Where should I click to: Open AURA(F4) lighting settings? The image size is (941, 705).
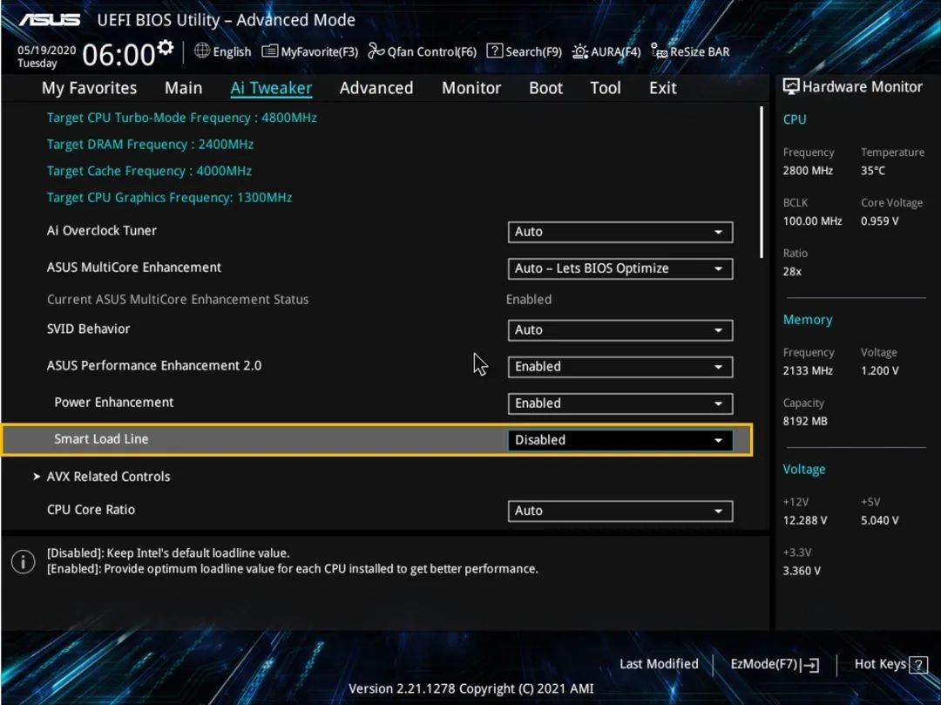click(606, 51)
